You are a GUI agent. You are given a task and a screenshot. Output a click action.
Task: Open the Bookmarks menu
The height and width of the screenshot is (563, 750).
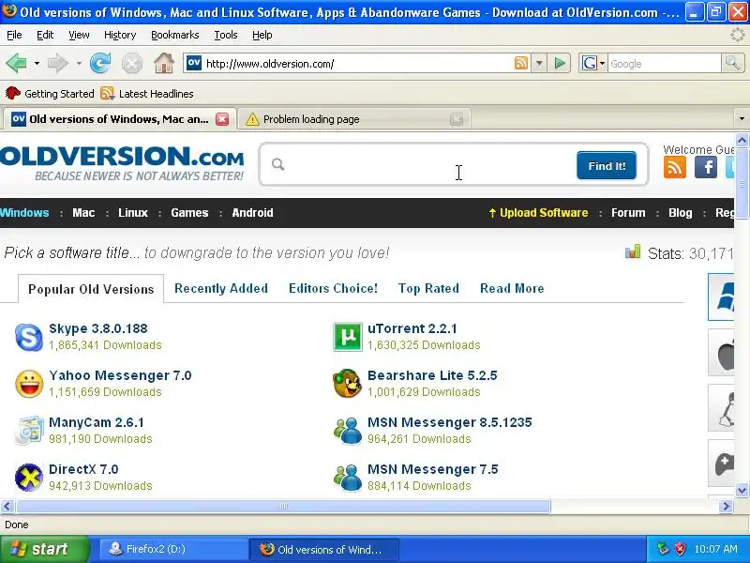pyautogui.click(x=175, y=35)
